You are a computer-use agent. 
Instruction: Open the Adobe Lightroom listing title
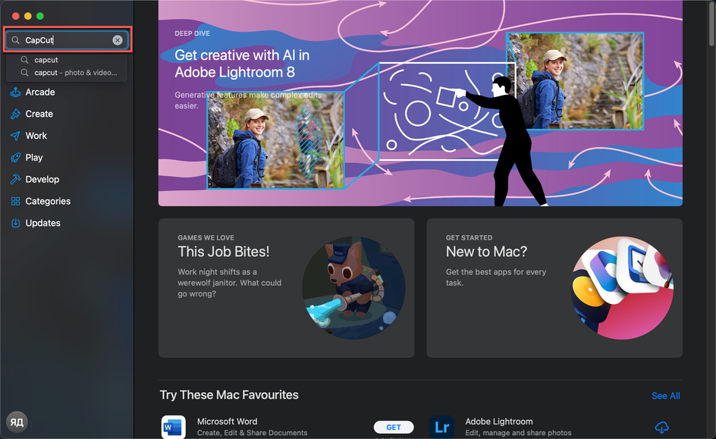(499, 422)
